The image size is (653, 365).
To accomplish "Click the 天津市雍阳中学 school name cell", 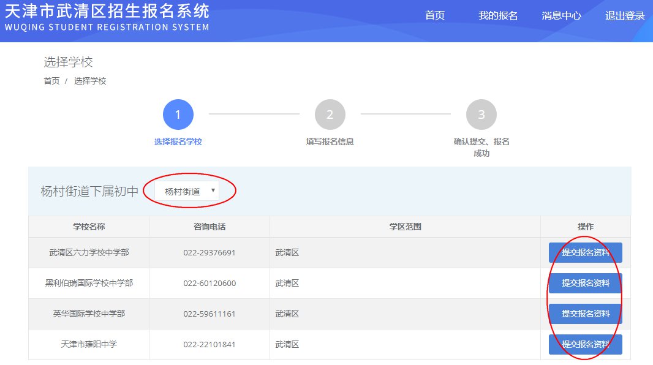I will point(89,345).
